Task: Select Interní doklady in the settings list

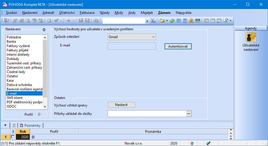Action: click(x=24, y=55)
